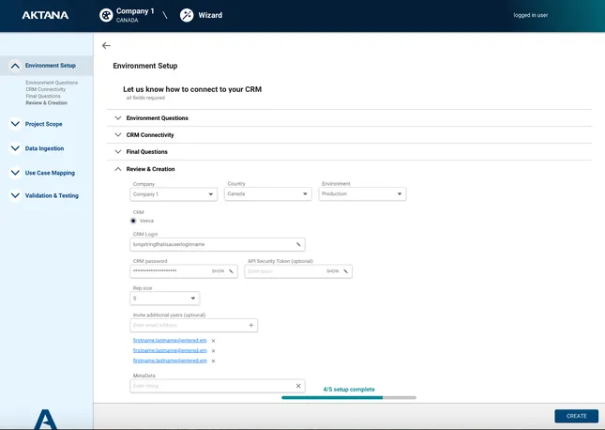The width and height of the screenshot is (605, 430).
Task: Click the Wizard wand icon
Action: tap(187, 15)
